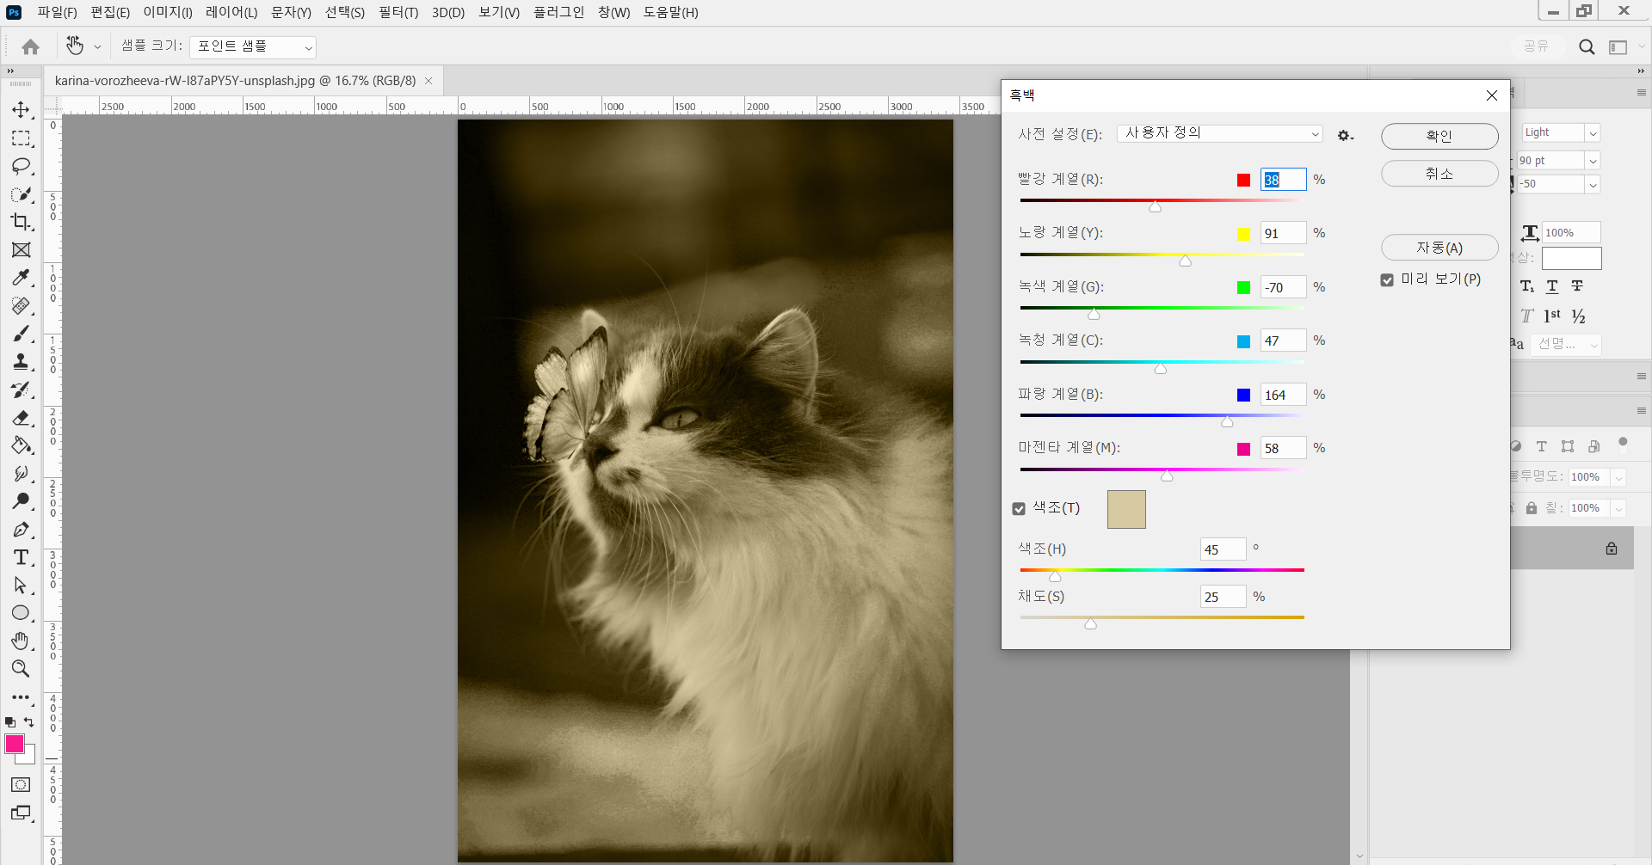Open the 필터(T) menu
Viewport: 1652px width, 865px height.
[398, 12]
